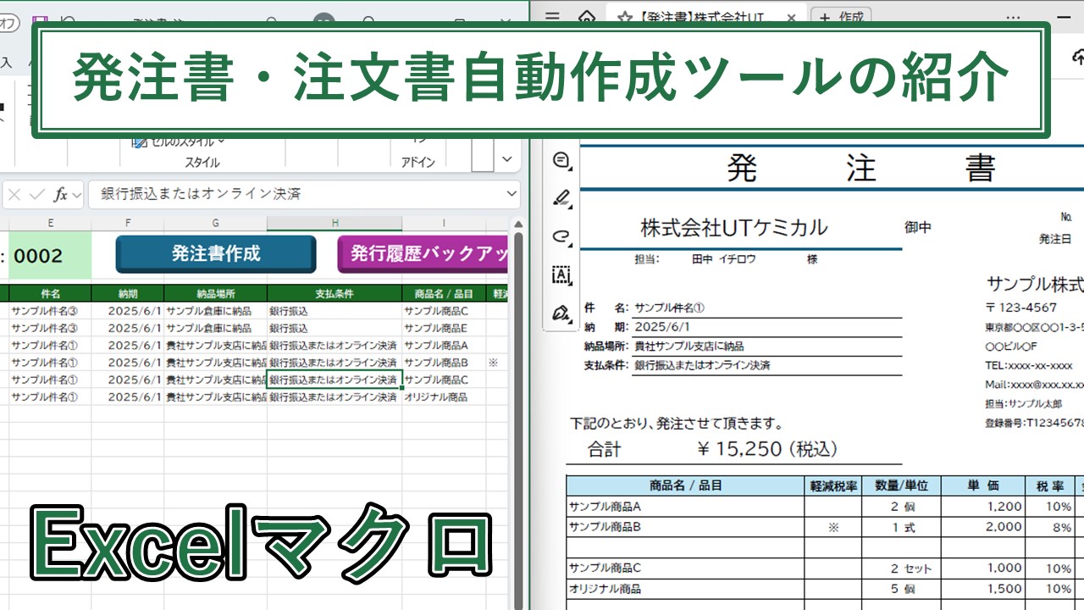Cancel the formula bar entry with the X icon
Image resolution: width=1084 pixels, height=610 pixels.
pyautogui.click(x=13, y=192)
